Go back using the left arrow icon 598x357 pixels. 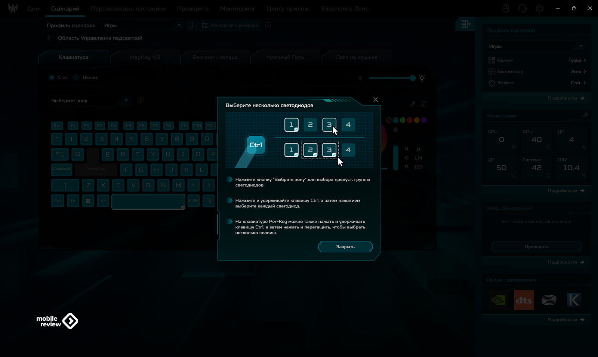[x=50, y=38]
